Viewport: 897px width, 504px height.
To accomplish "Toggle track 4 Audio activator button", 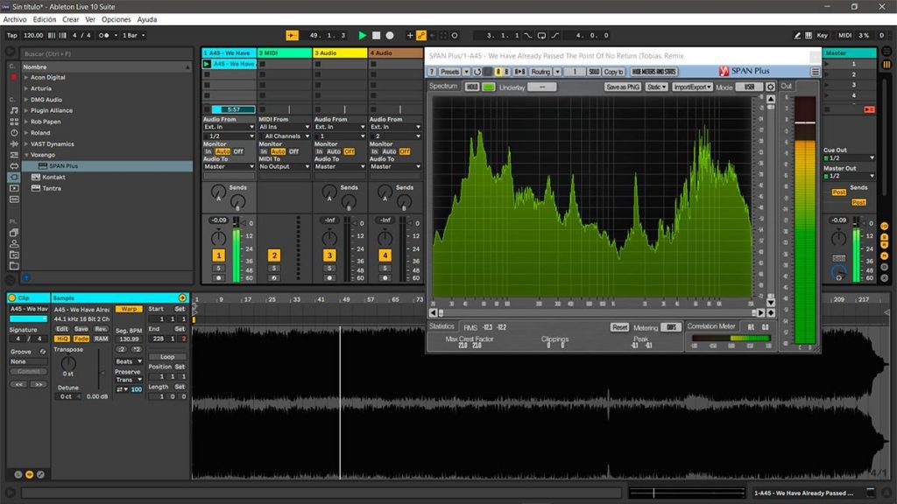I will tap(385, 255).
